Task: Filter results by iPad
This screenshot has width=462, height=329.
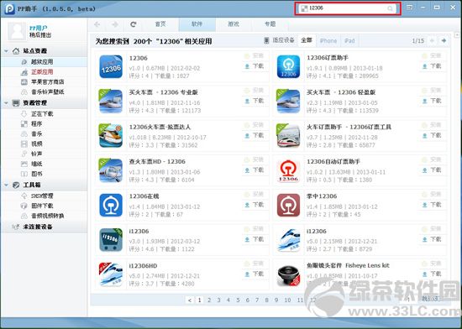Action: click(x=349, y=40)
